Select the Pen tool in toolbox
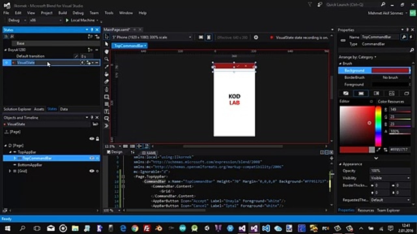This screenshot has height=234, width=417. tap(107, 89)
